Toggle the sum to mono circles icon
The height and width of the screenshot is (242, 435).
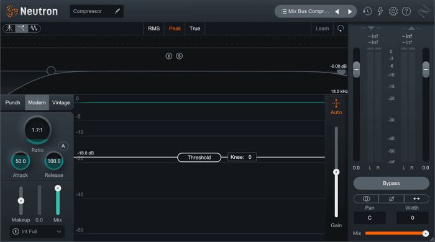(366, 199)
